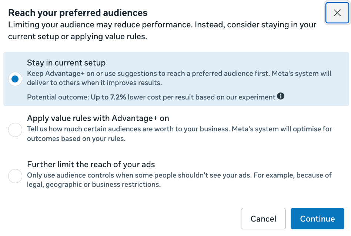Click the info icon beside experiment text
Screen dimensions: 351x236
tap(281, 97)
